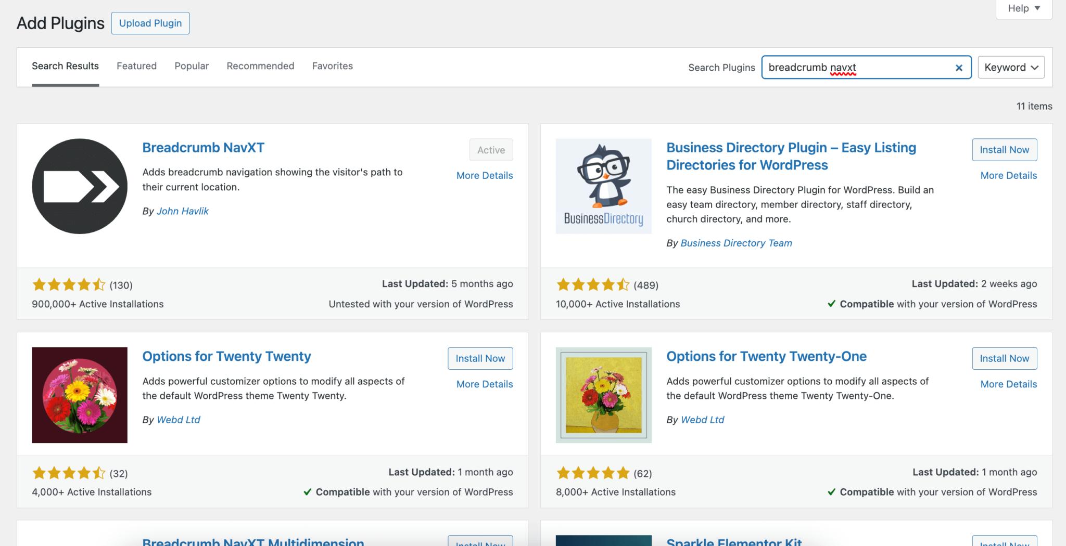The image size is (1066, 546).
Task: Visit author John Havlik's profile link
Action: tap(183, 211)
